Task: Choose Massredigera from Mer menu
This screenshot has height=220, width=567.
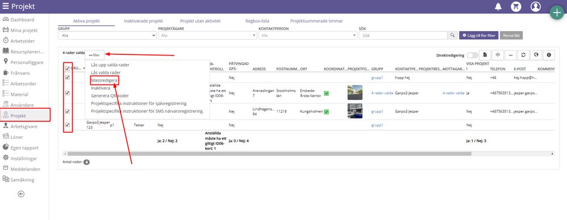Action: (x=104, y=80)
